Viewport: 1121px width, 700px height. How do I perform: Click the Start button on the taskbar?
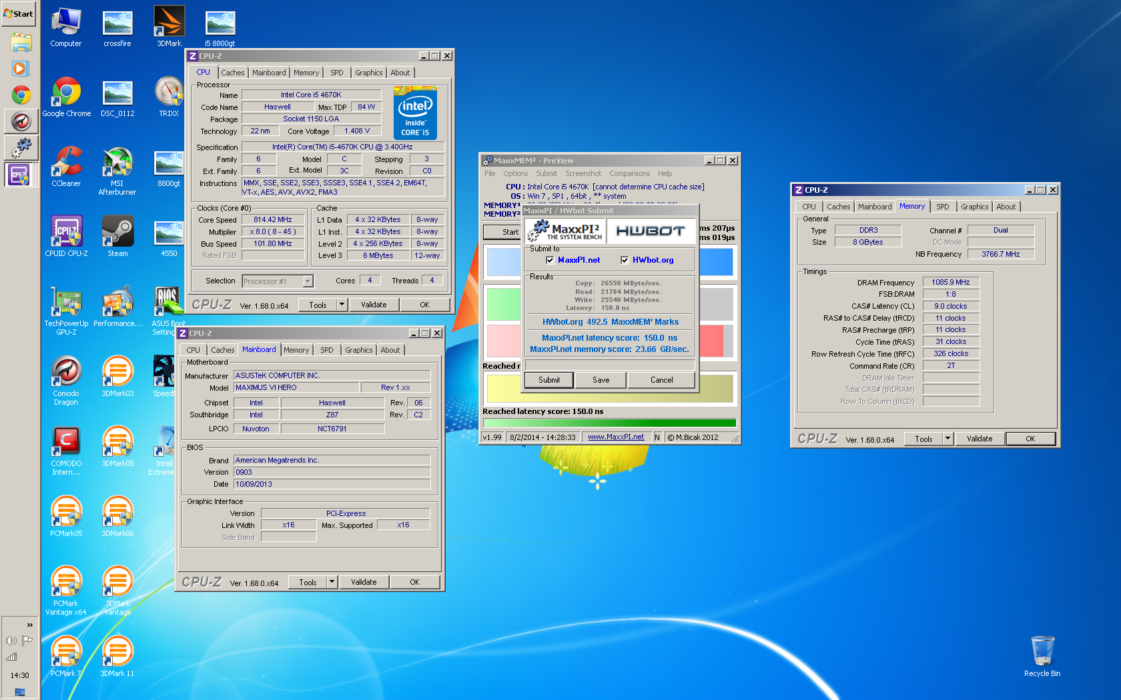pyautogui.click(x=19, y=13)
